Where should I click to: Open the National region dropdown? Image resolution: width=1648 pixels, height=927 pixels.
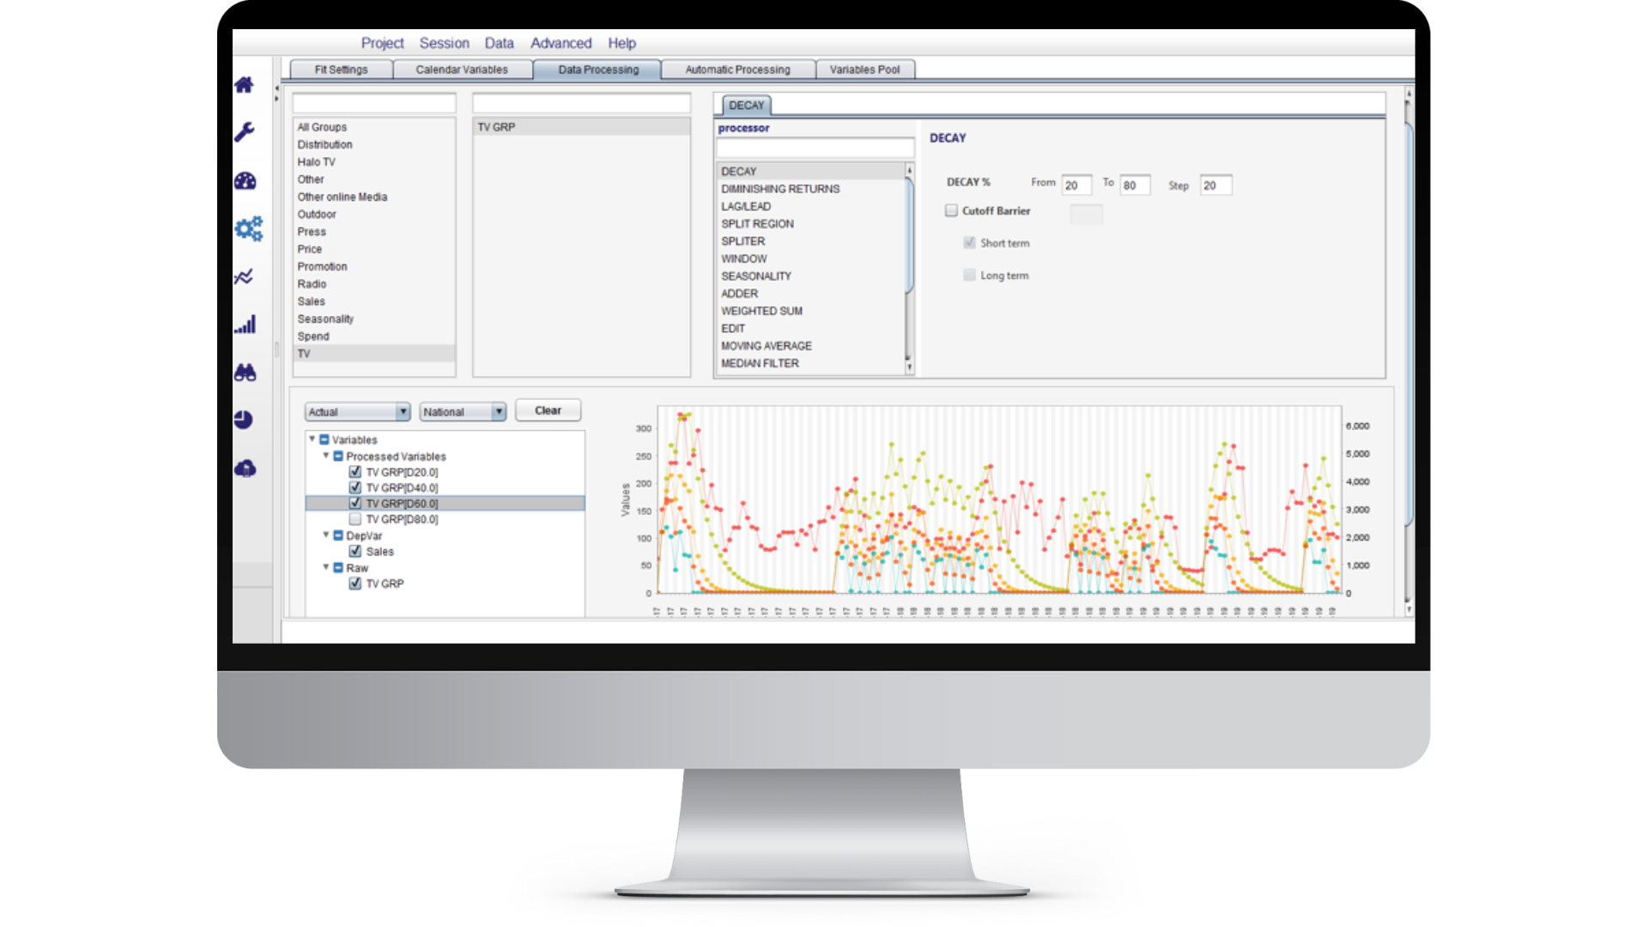click(463, 412)
